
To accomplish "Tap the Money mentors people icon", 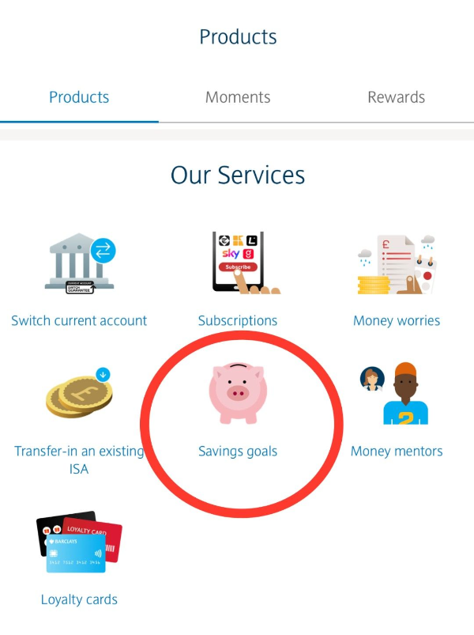I will (394, 393).
